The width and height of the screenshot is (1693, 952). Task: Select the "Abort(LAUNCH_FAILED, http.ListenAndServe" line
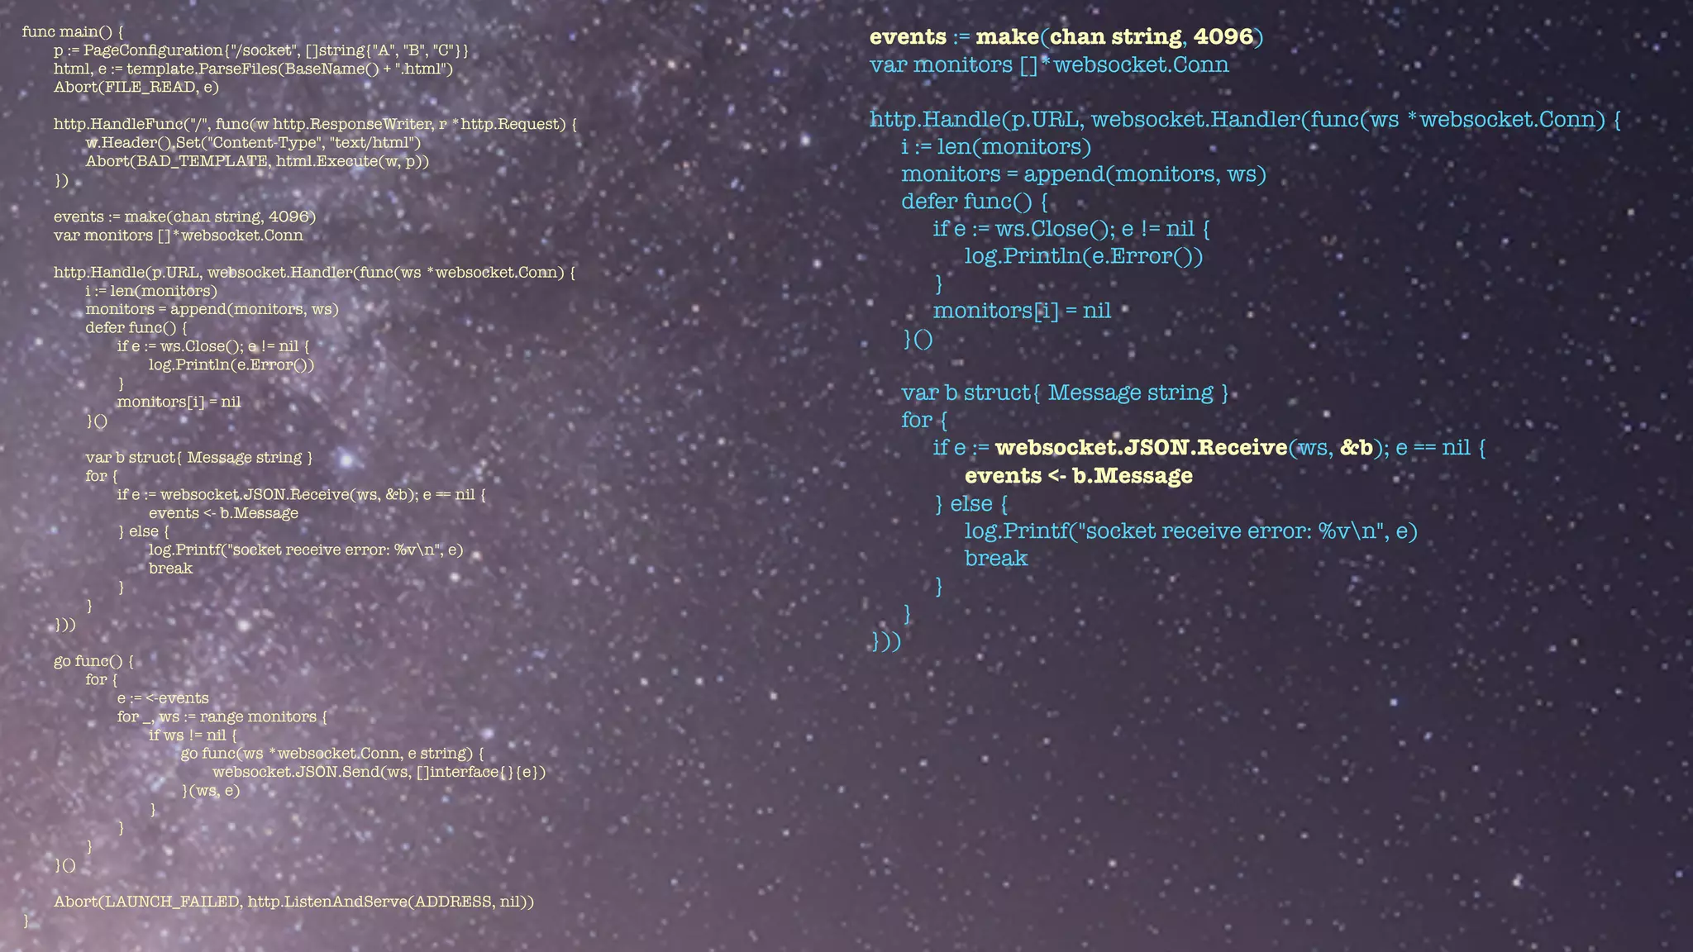pos(293,902)
